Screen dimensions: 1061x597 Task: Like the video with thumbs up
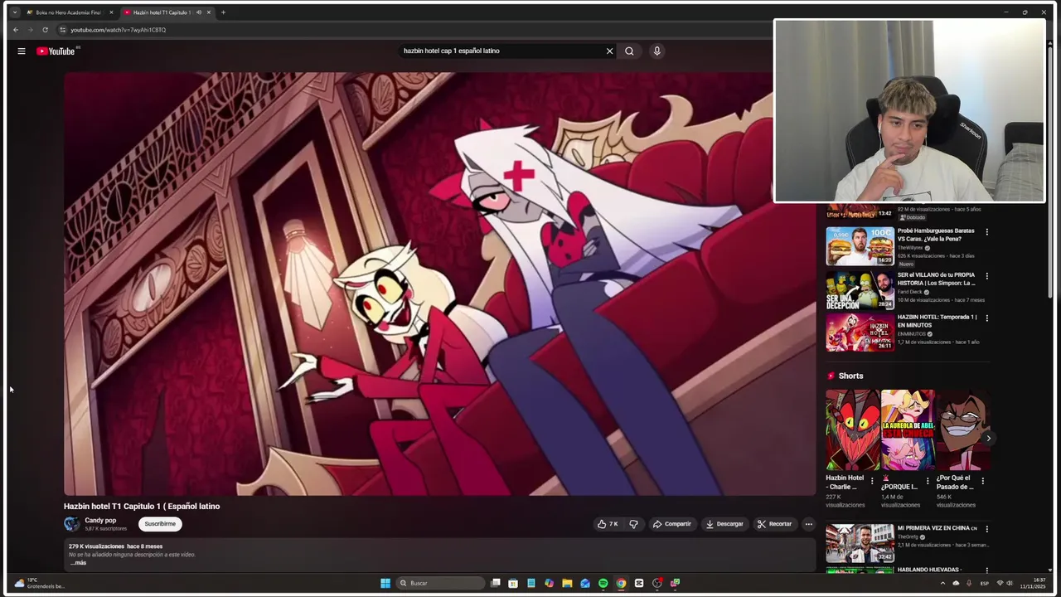pyautogui.click(x=607, y=524)
